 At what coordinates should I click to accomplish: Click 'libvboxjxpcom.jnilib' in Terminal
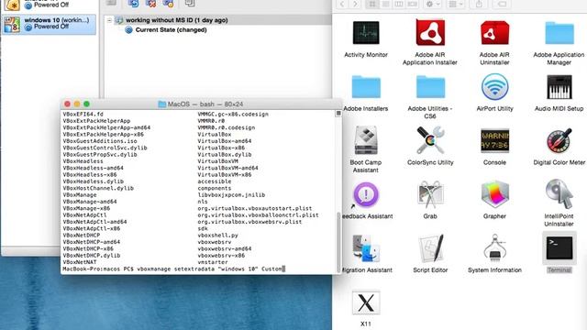[231, 195]
